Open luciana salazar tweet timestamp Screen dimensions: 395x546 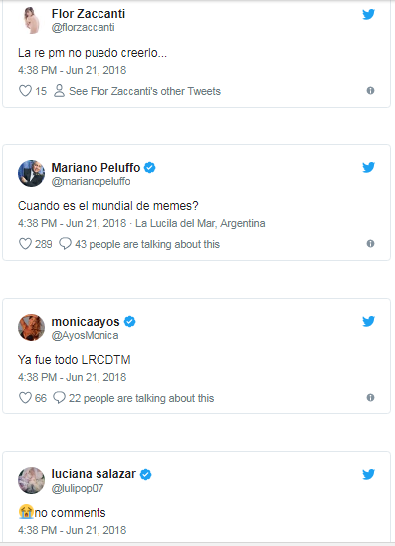pyautogui.click(x=73, y=530)
